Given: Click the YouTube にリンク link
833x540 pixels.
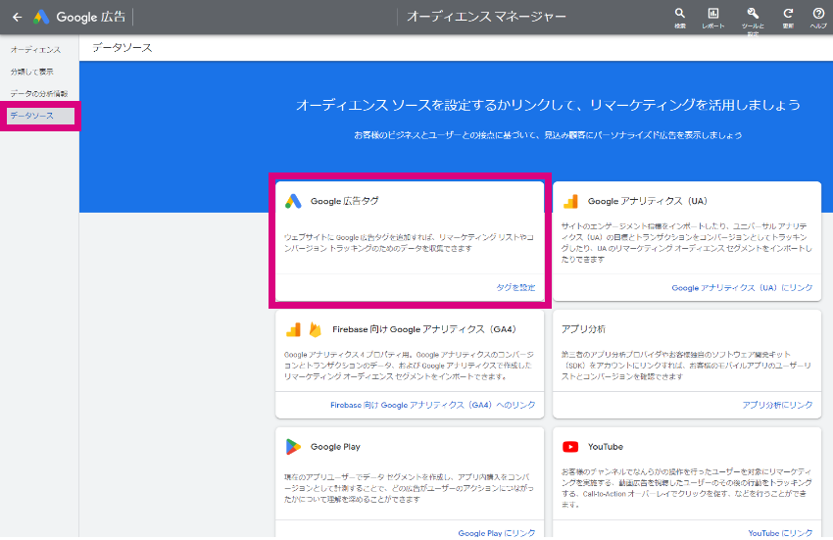Looking at the screenshot, I should [780, 532].
